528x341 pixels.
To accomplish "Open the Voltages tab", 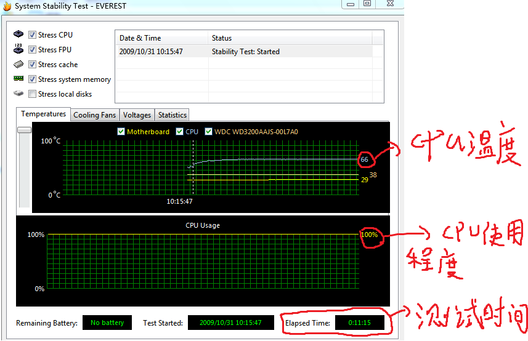I will [x=137, y=115].
